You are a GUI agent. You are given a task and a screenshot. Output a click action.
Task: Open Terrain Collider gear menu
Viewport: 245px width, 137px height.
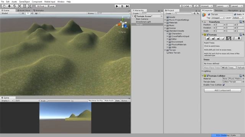pos(243,76)
